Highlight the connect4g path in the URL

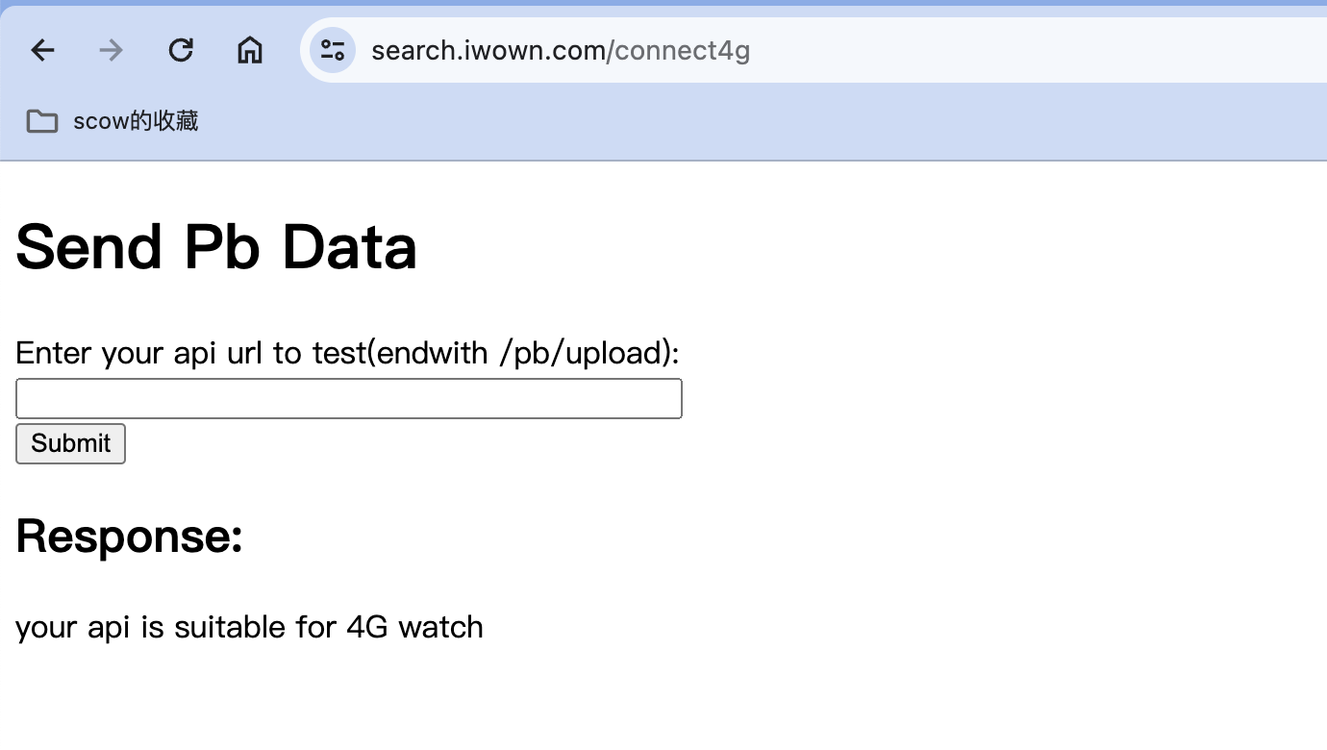coord(685,51)
